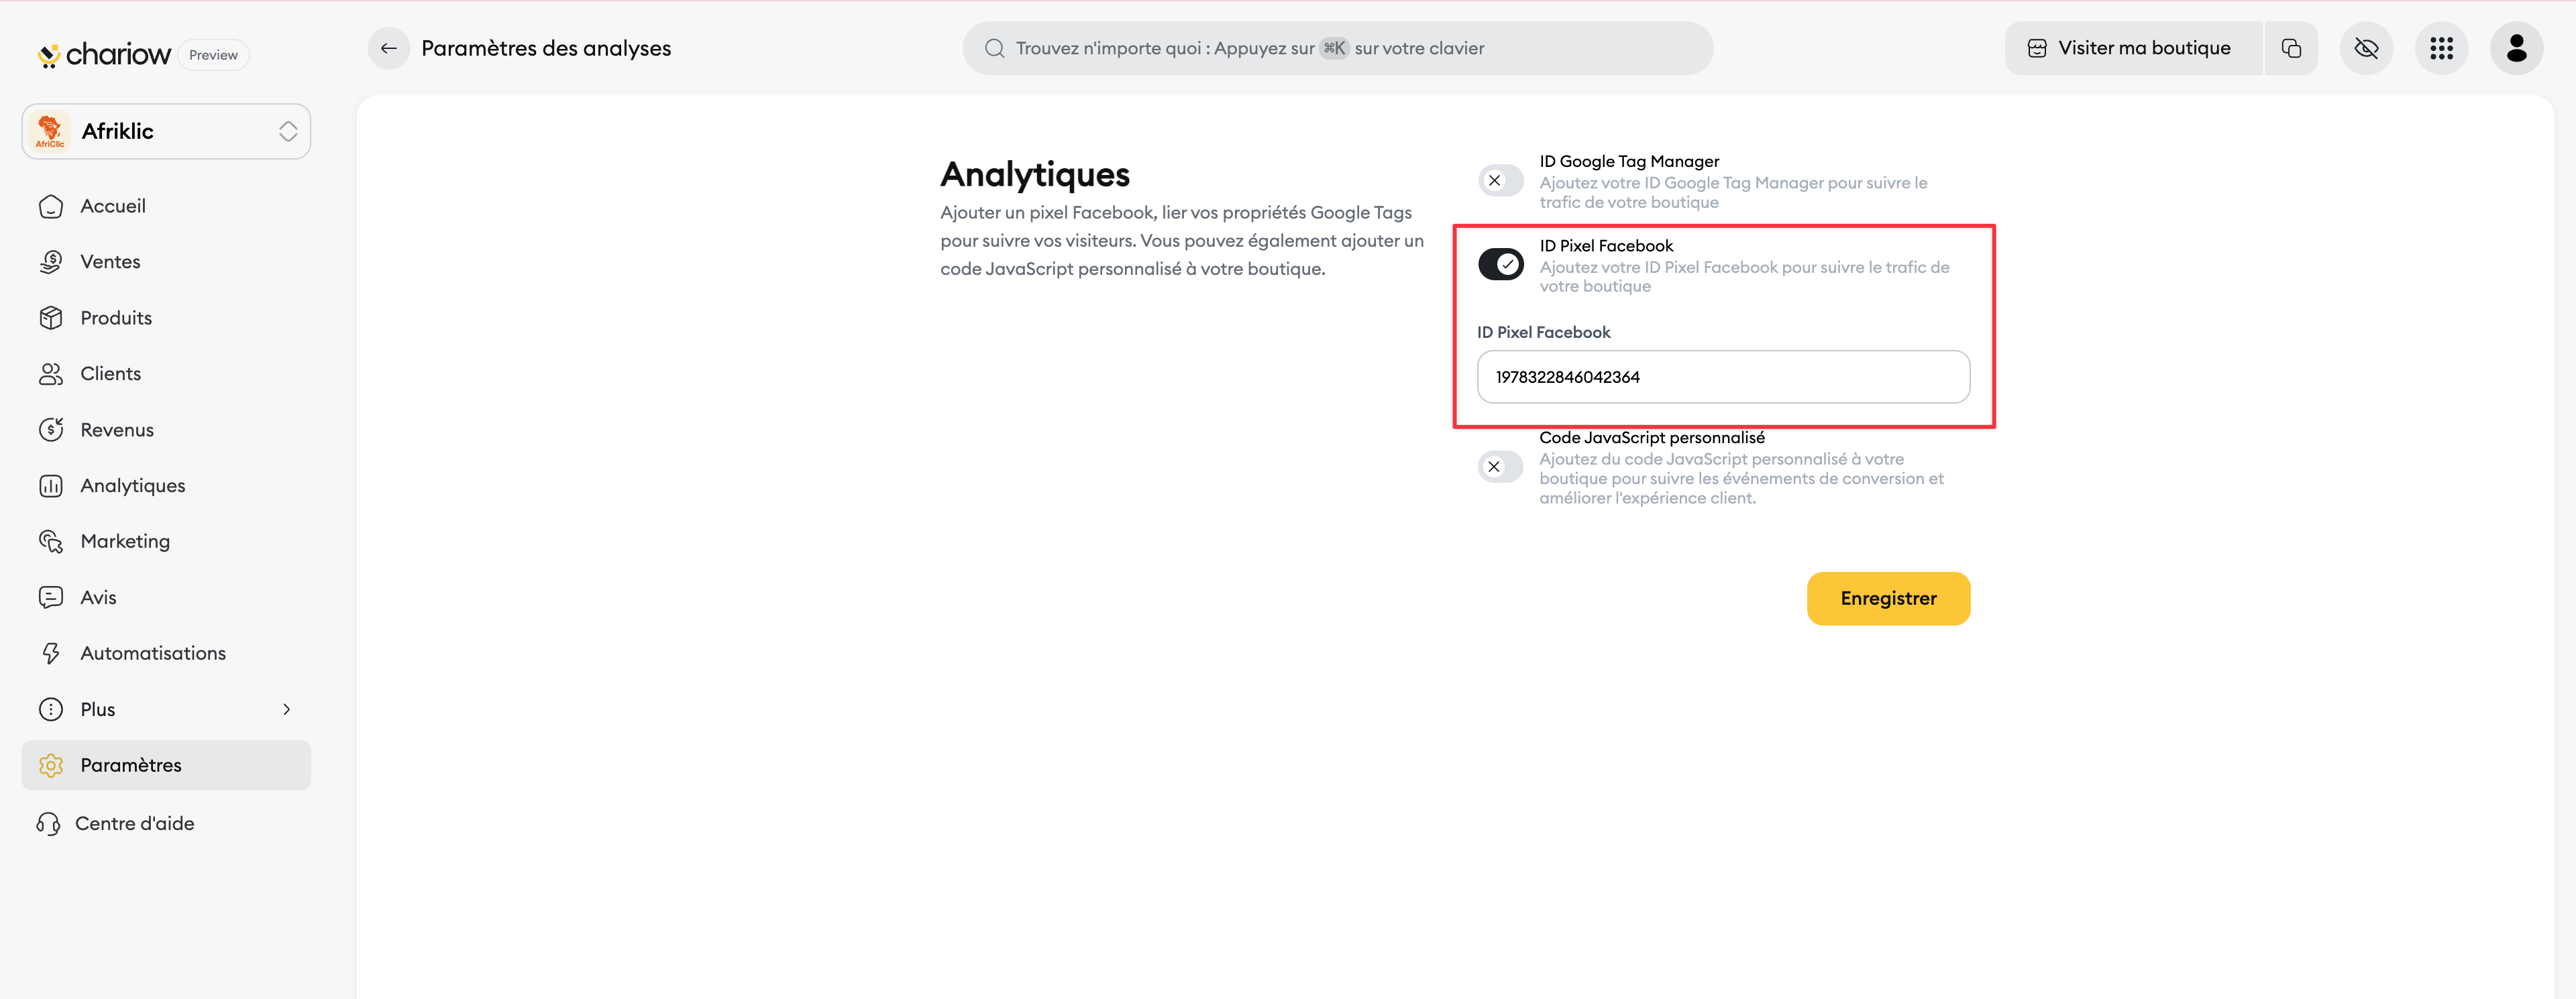
Task: Click the Automatisations lightning icon
Action: tap(51, 653)
